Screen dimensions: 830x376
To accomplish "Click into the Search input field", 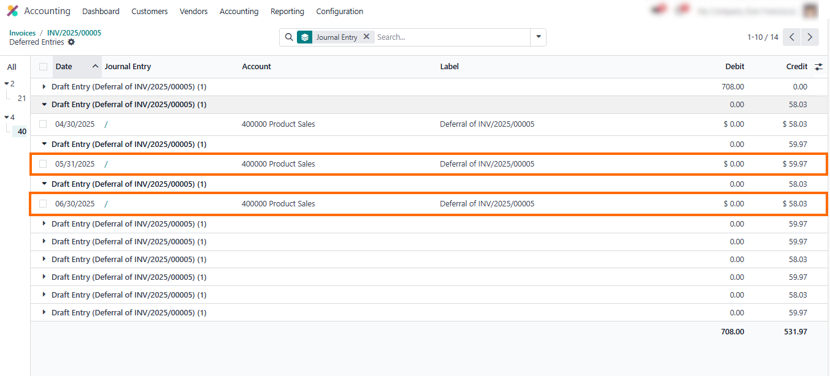I will 451,37.
